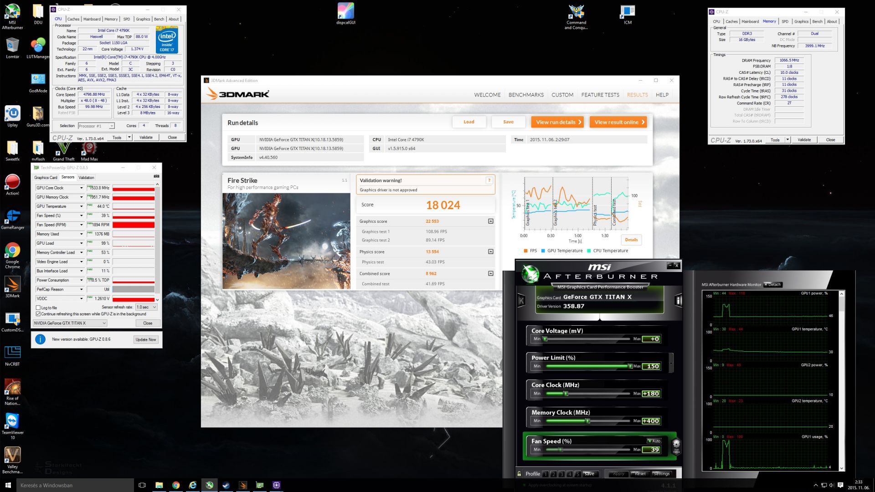This screenshot has width=875, height=492.
Task: Click Details button under chart
Action: point(631,240)
